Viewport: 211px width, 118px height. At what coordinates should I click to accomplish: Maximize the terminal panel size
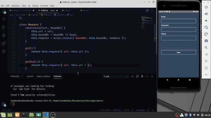coord(147,76)
